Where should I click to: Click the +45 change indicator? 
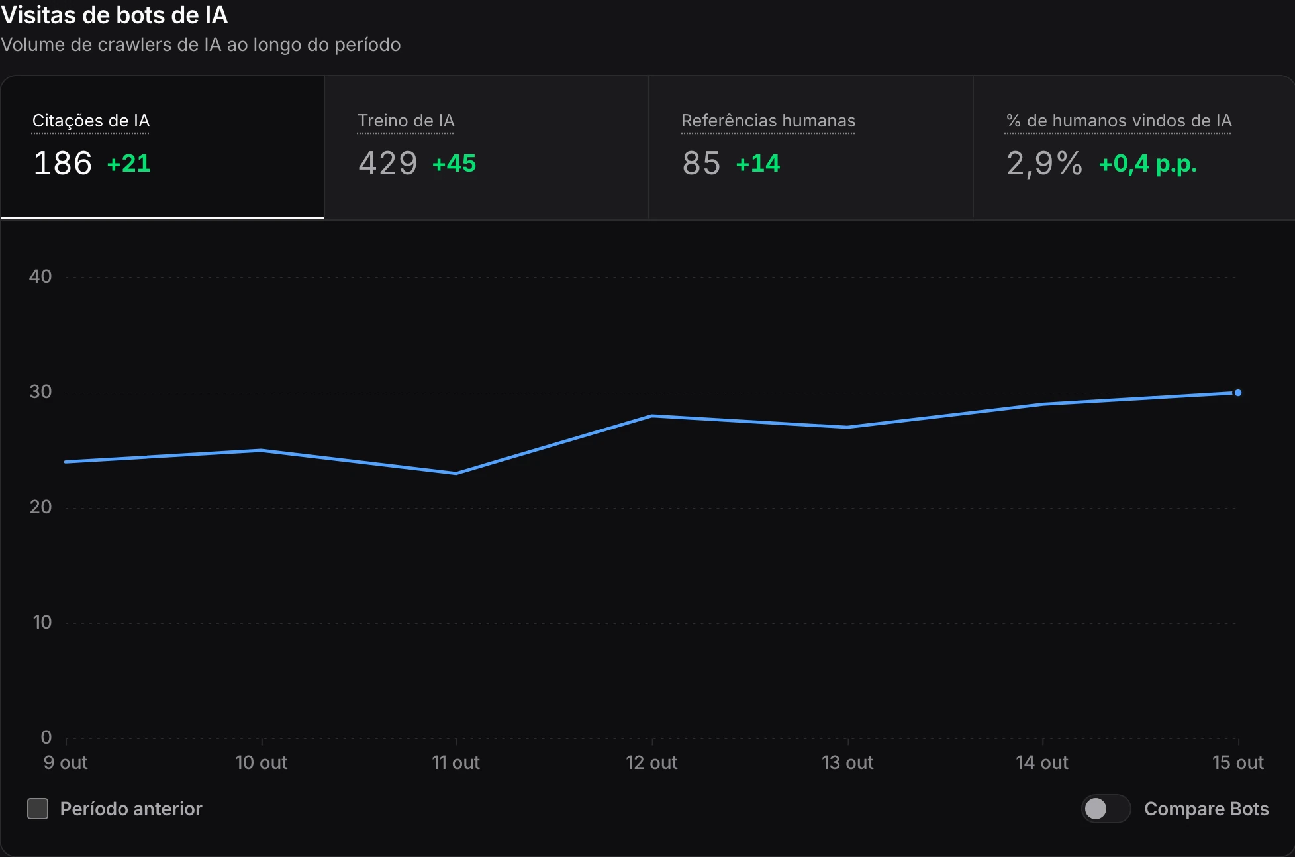[x=454, y=164]
